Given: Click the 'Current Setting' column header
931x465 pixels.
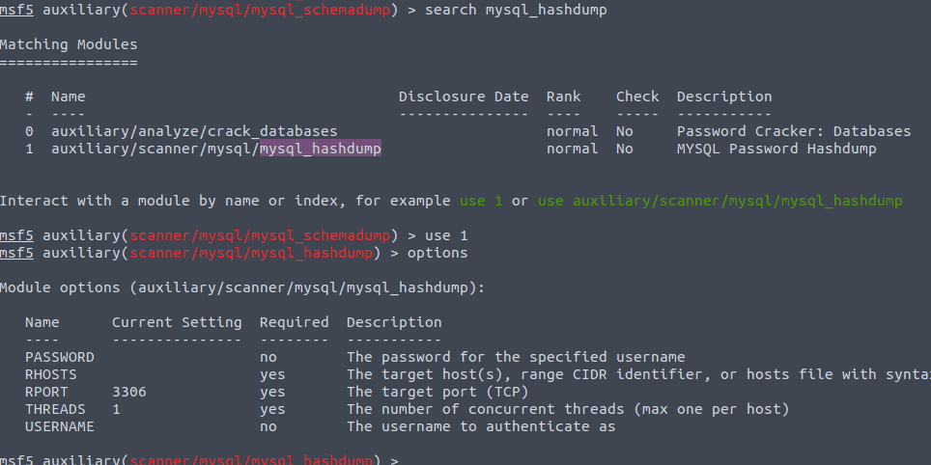Looking at the screenshot, I should point(177,322).
